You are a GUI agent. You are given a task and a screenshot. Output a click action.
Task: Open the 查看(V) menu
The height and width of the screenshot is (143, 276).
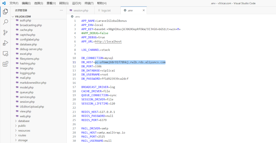coord(51,3)
